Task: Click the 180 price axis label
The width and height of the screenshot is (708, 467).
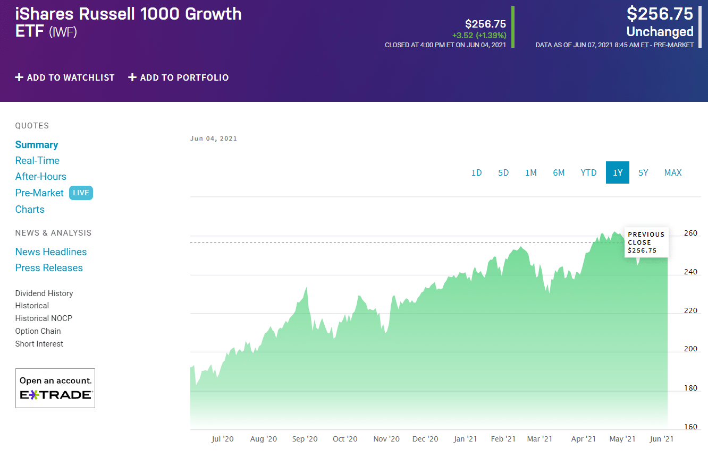Action: click(x=690, y=388)
